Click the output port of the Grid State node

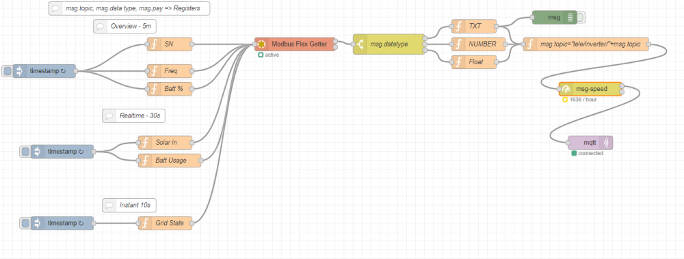(192, 223)
